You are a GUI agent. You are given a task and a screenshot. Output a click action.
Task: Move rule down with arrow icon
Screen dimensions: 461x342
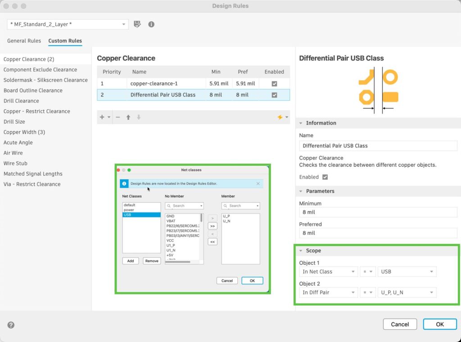point(139,117)
